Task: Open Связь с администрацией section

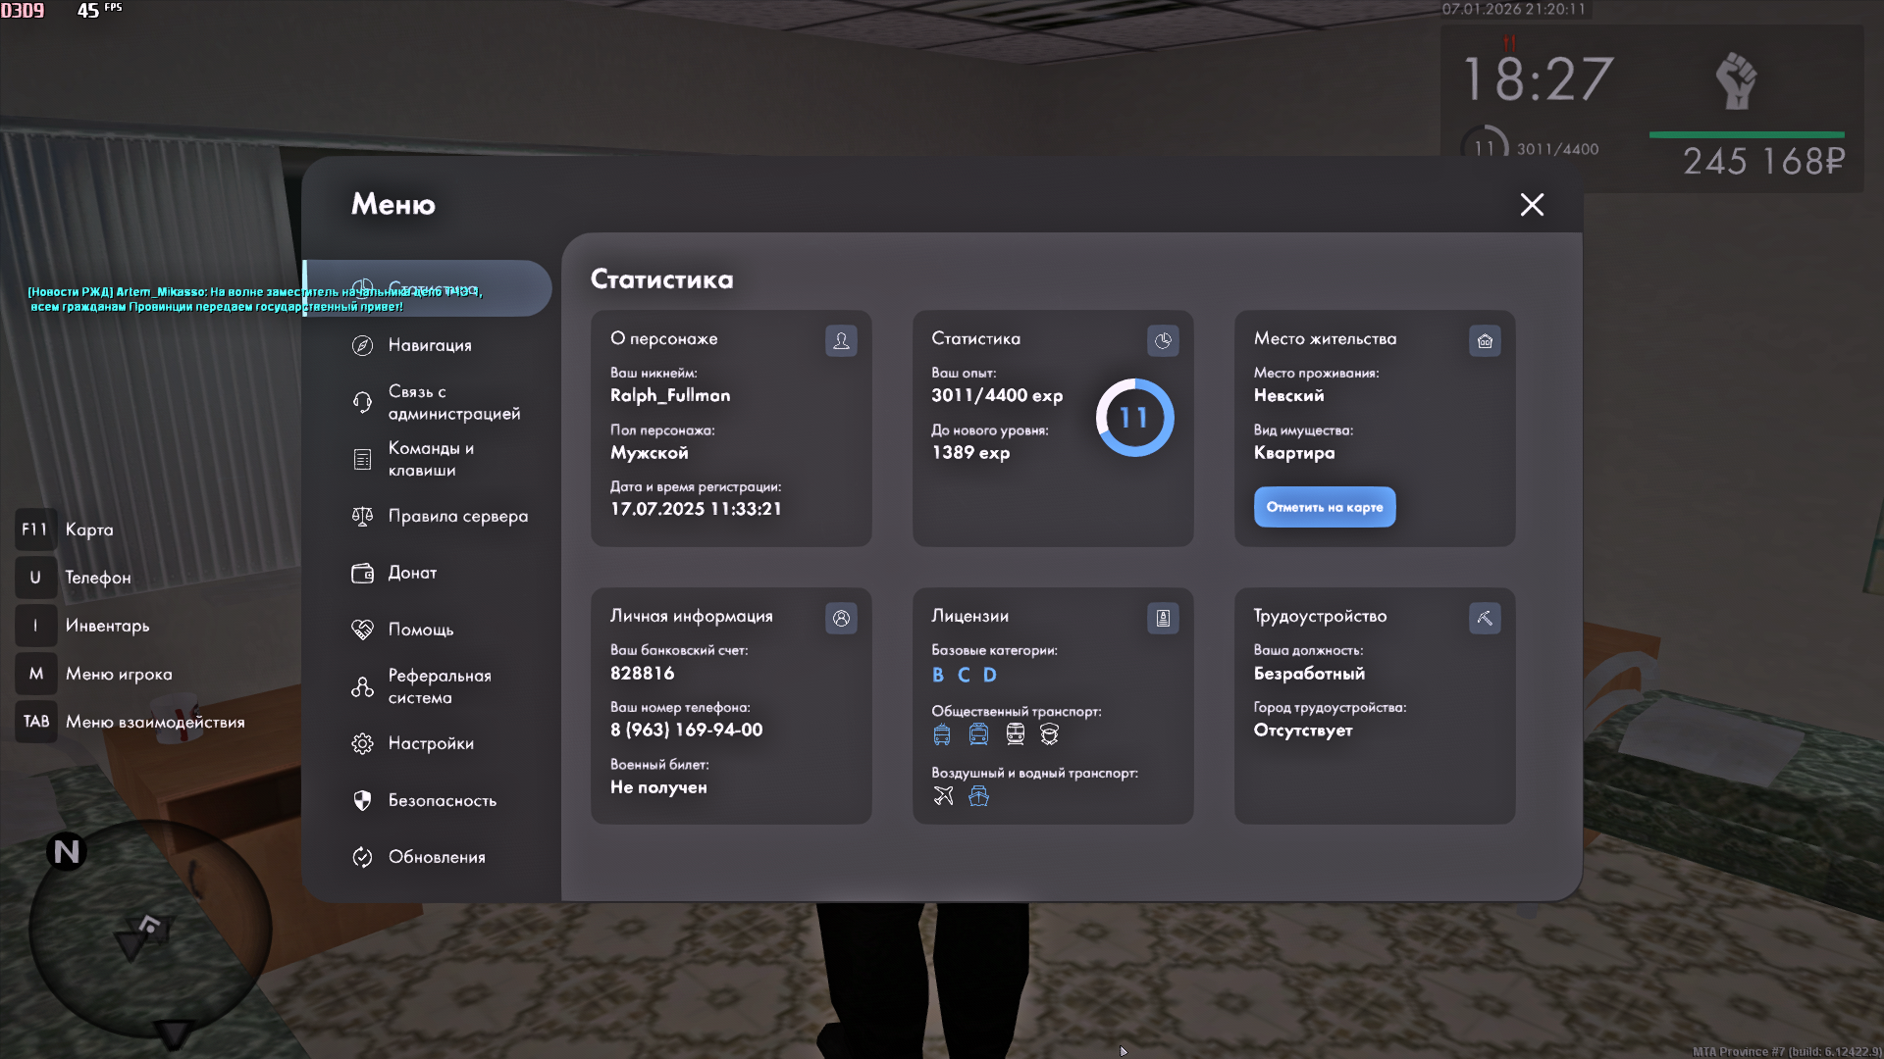Action: (x=453, y=402)
